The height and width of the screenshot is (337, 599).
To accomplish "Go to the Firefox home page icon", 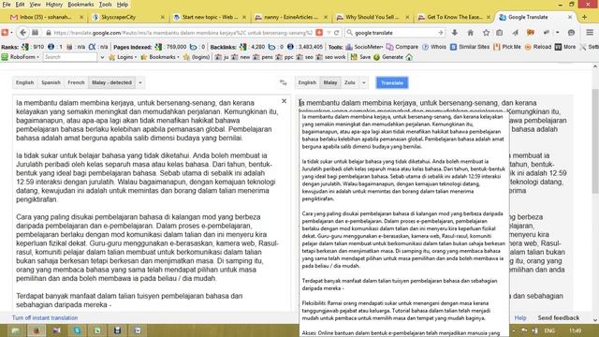I will point(470,33).
